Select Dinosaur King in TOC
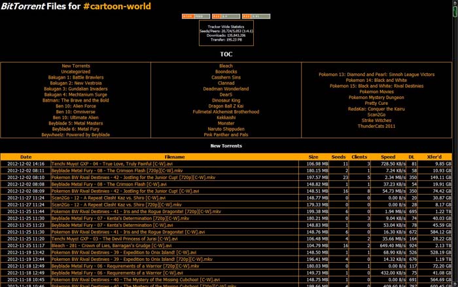Image resolution: width=458 pixels, height=287 pixels. point(226,100)
